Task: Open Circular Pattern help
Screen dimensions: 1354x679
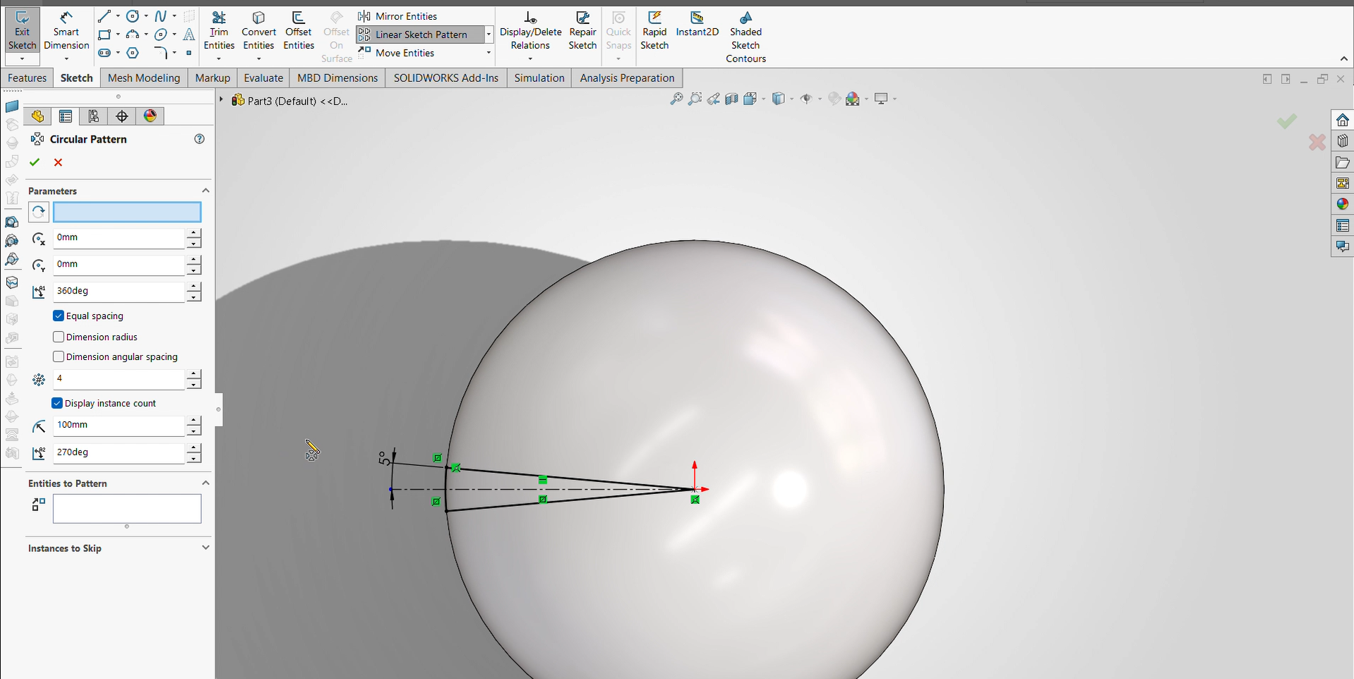Action: pyautogui.click(x=200, y=139)
